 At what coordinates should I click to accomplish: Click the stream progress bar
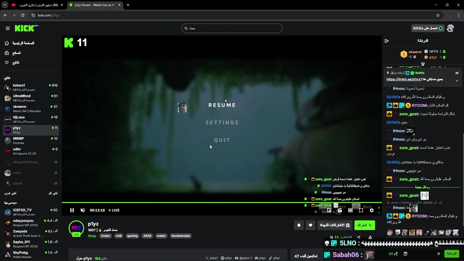pos(221,202)
